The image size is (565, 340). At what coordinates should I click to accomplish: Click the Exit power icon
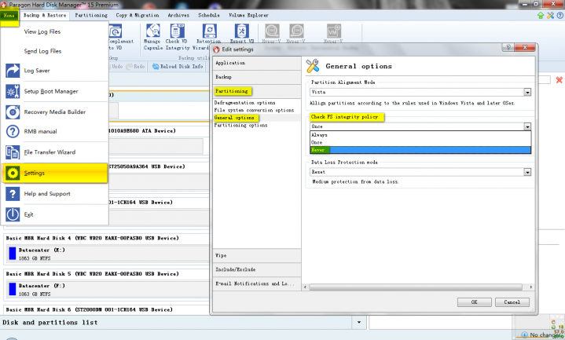pos(13,214)
